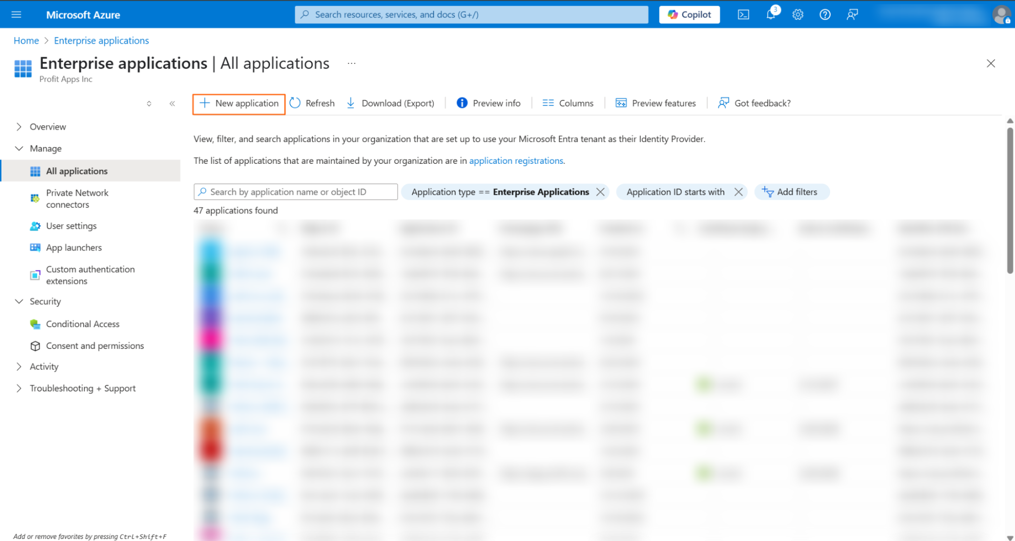1015x541 pixels.
Task: Open the Columns chooser
Action: pos(568,103)
